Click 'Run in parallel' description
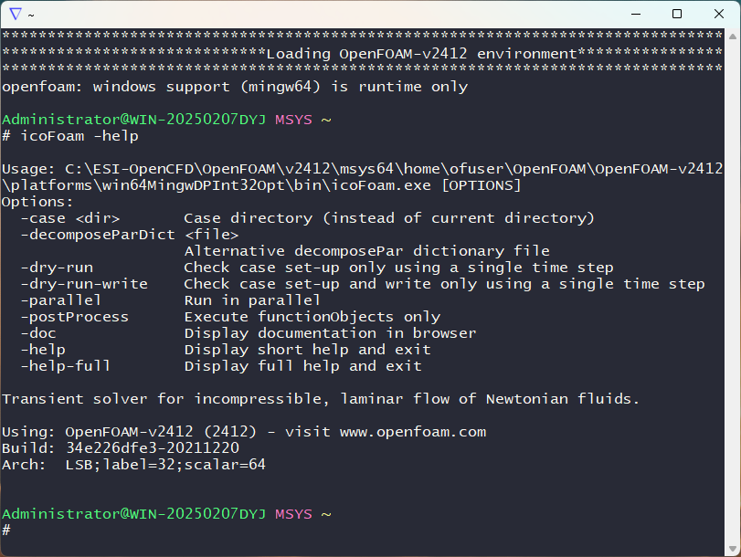The width and height of the screenshot is (741, 557). tap(252, 300)
